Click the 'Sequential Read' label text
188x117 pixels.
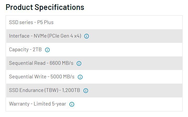click(x=27, y=63)
